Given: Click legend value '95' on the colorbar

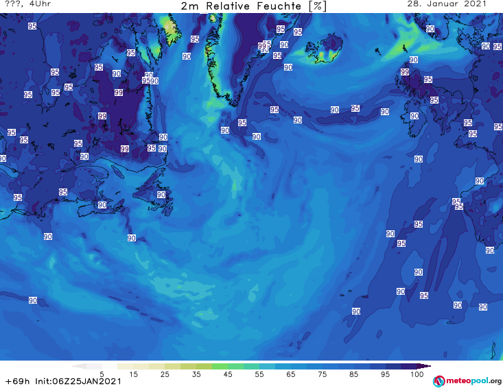Looking at the screenshot, I should (385, 374).
